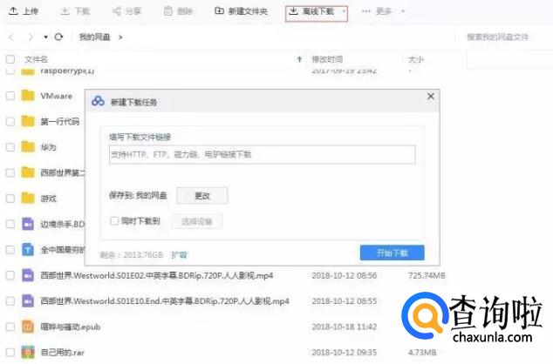The width and height of the screenshot is (553, 364).
Task: Click the download link input field
Action: (x=262, y=154)
